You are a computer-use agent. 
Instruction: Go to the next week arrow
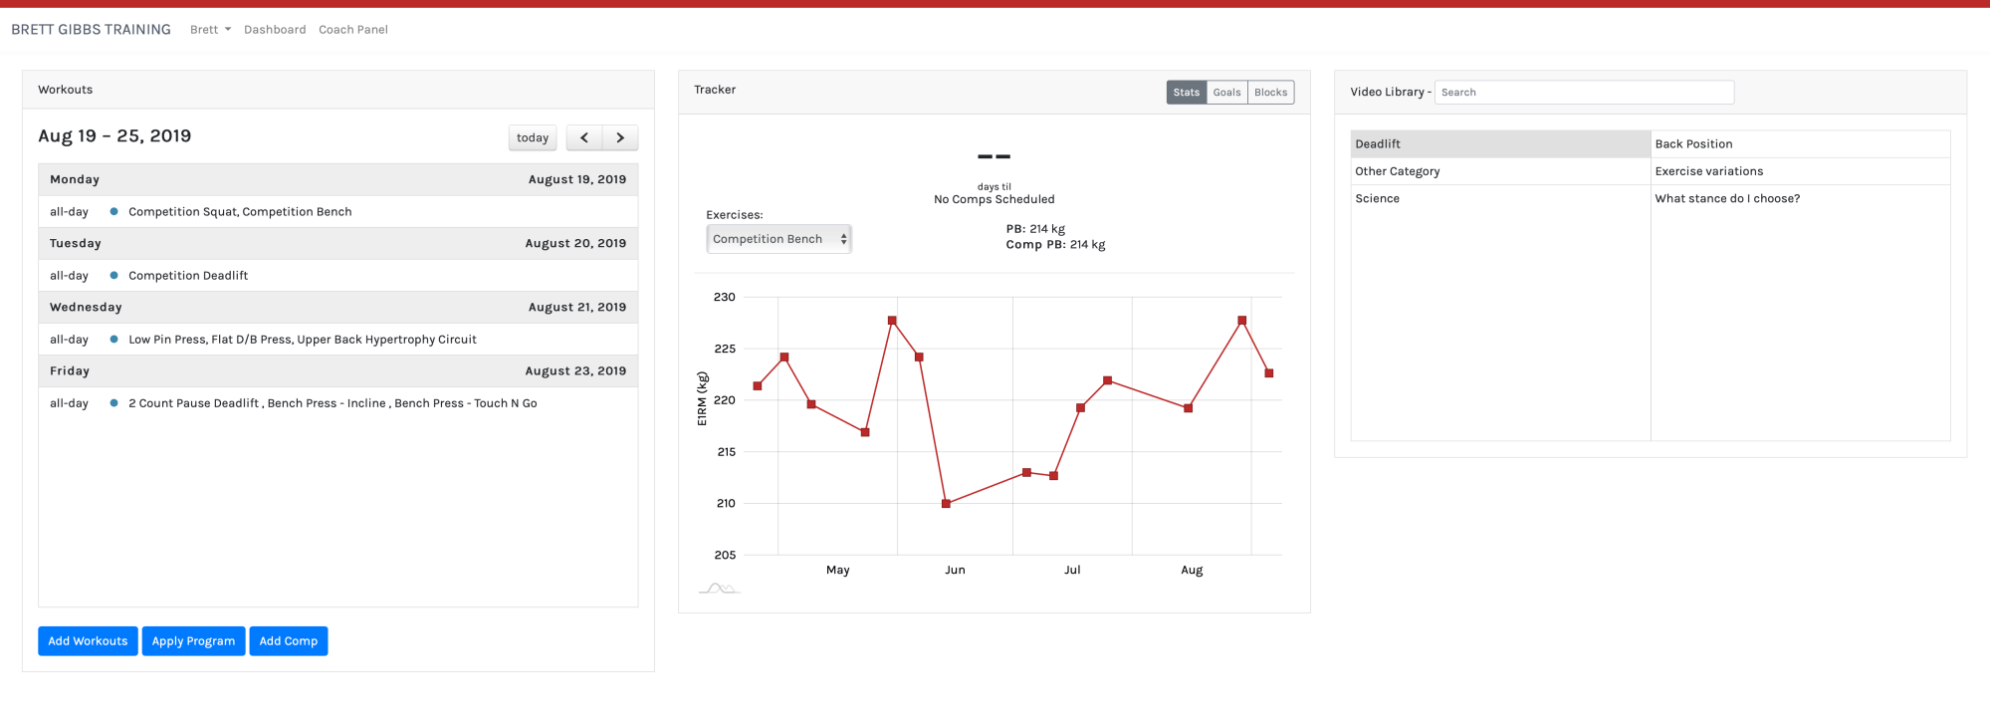pos(620,137)
